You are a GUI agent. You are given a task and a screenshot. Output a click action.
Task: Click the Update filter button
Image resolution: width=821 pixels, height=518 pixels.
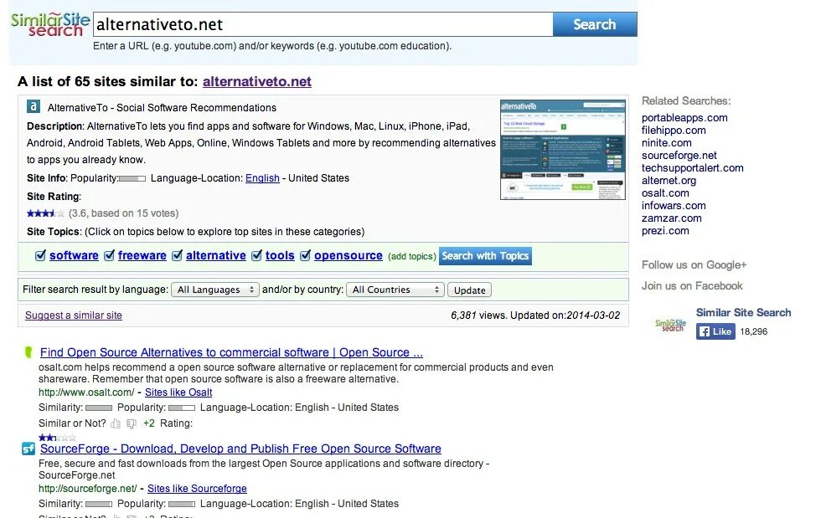pyautogui.click(x=470, y=290)
